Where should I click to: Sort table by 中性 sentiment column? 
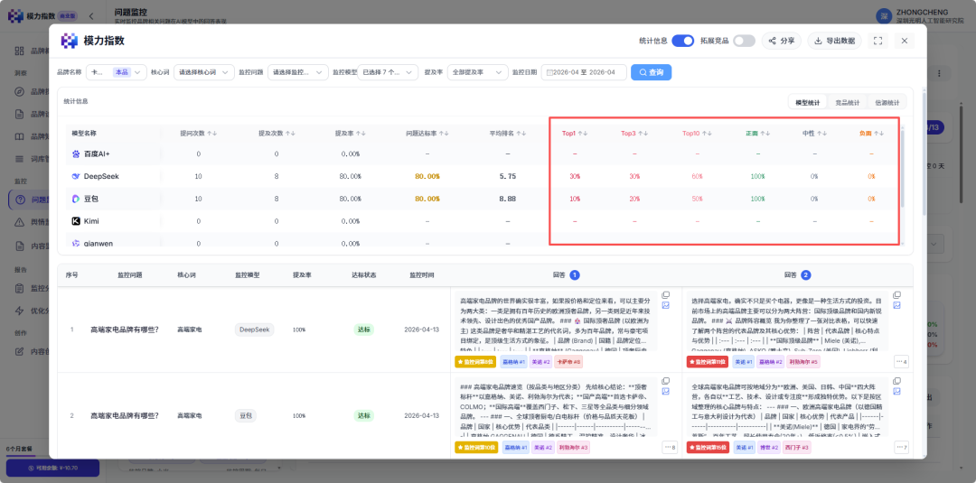click(x=822, y=133)
